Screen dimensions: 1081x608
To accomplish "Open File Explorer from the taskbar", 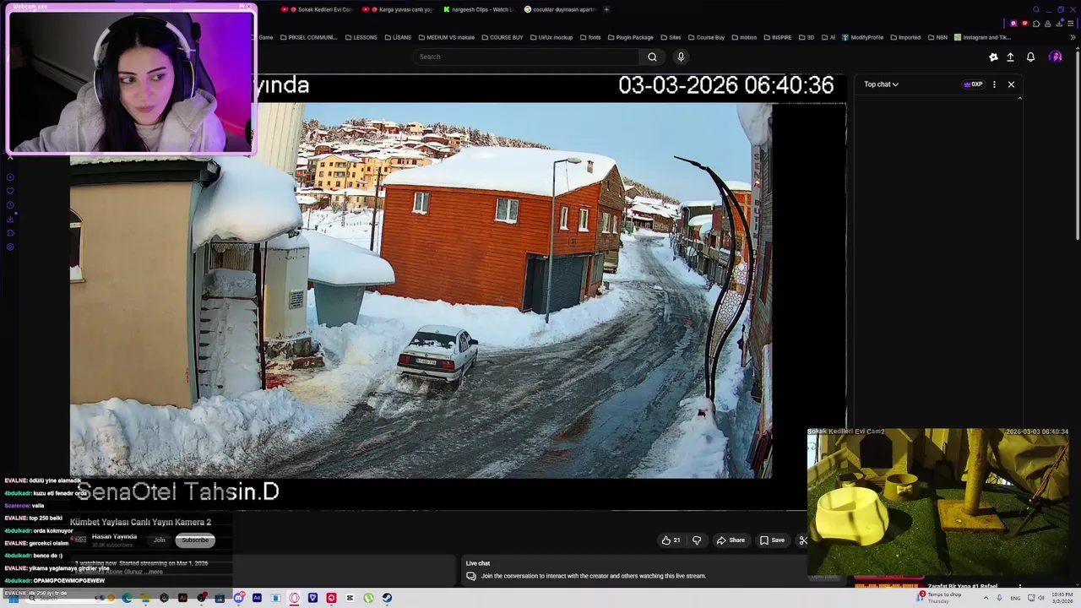I will point(145,598).
